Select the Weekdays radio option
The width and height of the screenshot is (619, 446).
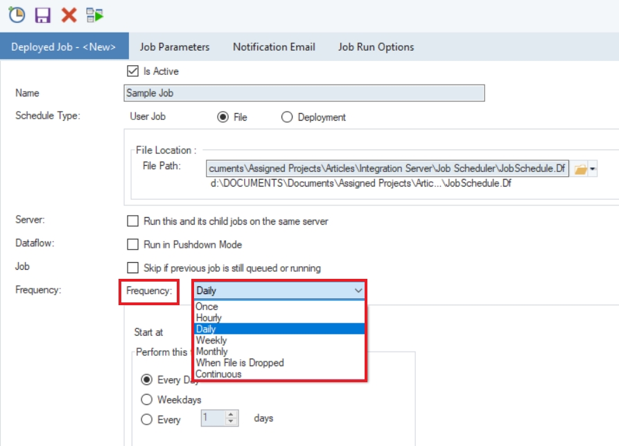pos(146,400)
